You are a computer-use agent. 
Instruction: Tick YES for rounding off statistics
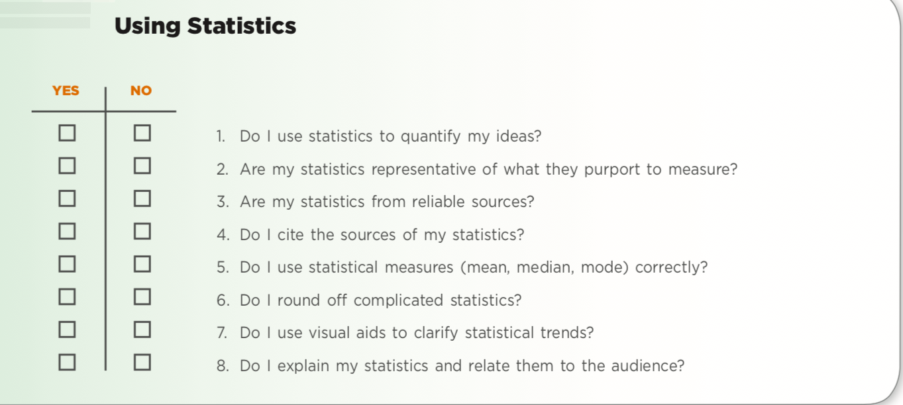click(66, 296)
